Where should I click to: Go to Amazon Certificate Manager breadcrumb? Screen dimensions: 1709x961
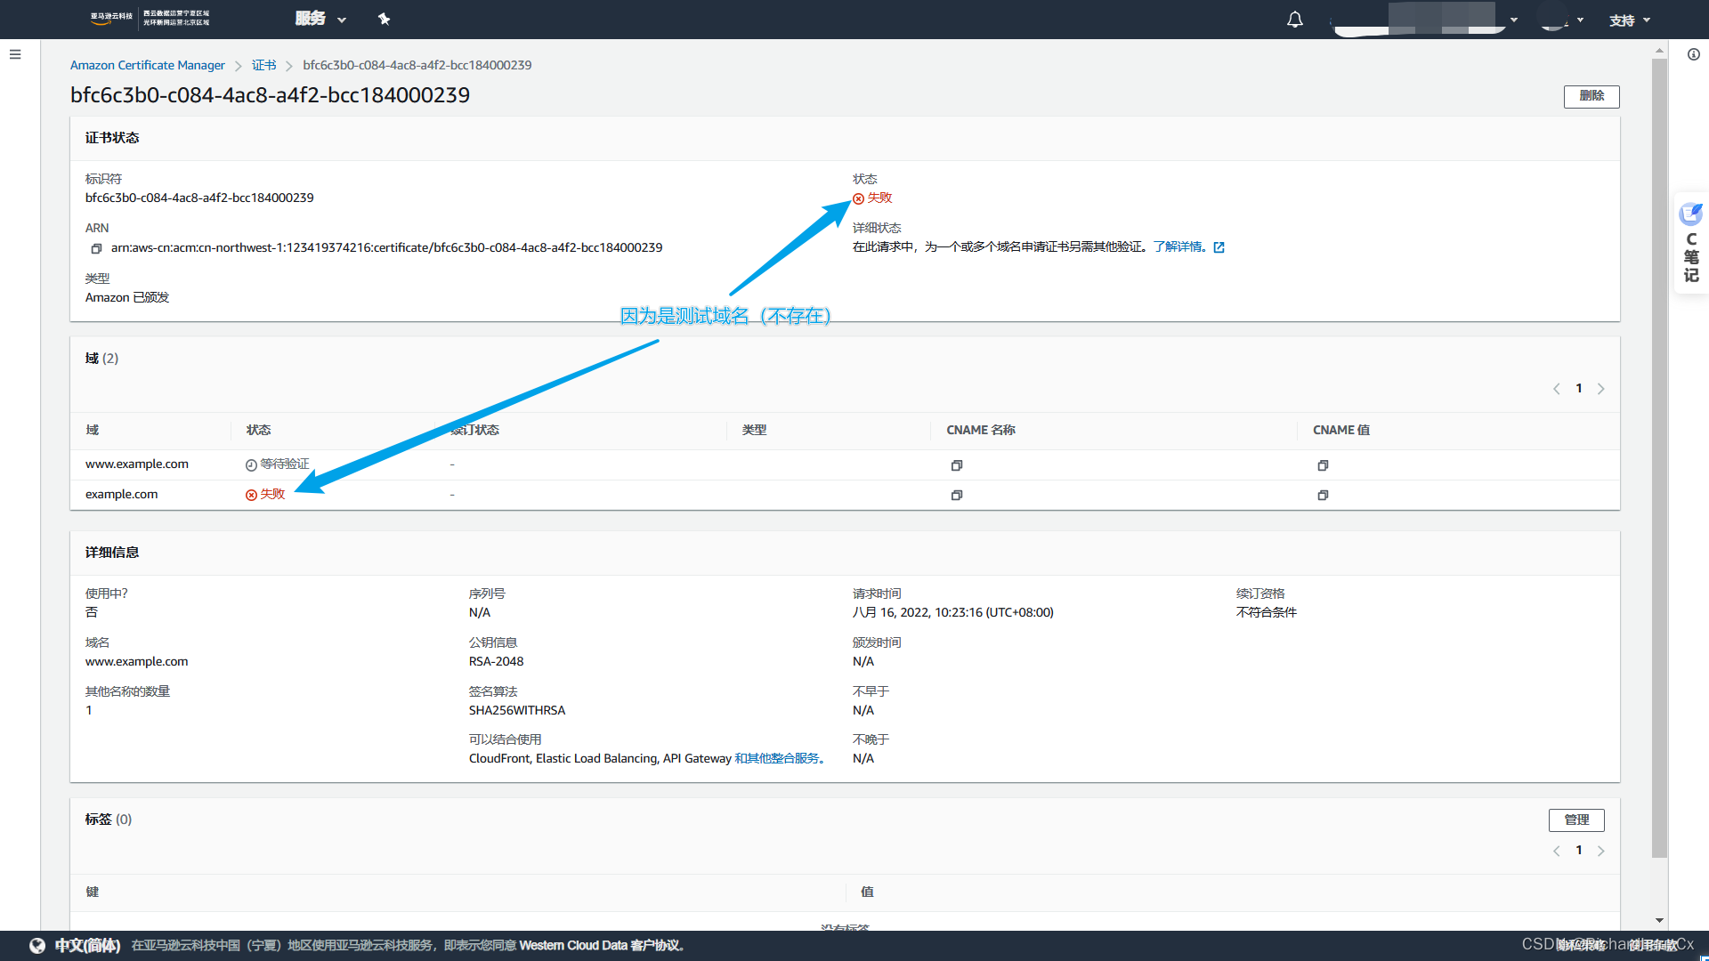tap(148, 65)
